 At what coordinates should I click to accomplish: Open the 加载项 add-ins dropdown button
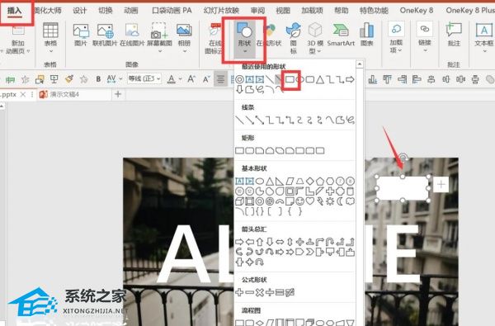click(396, 38)
